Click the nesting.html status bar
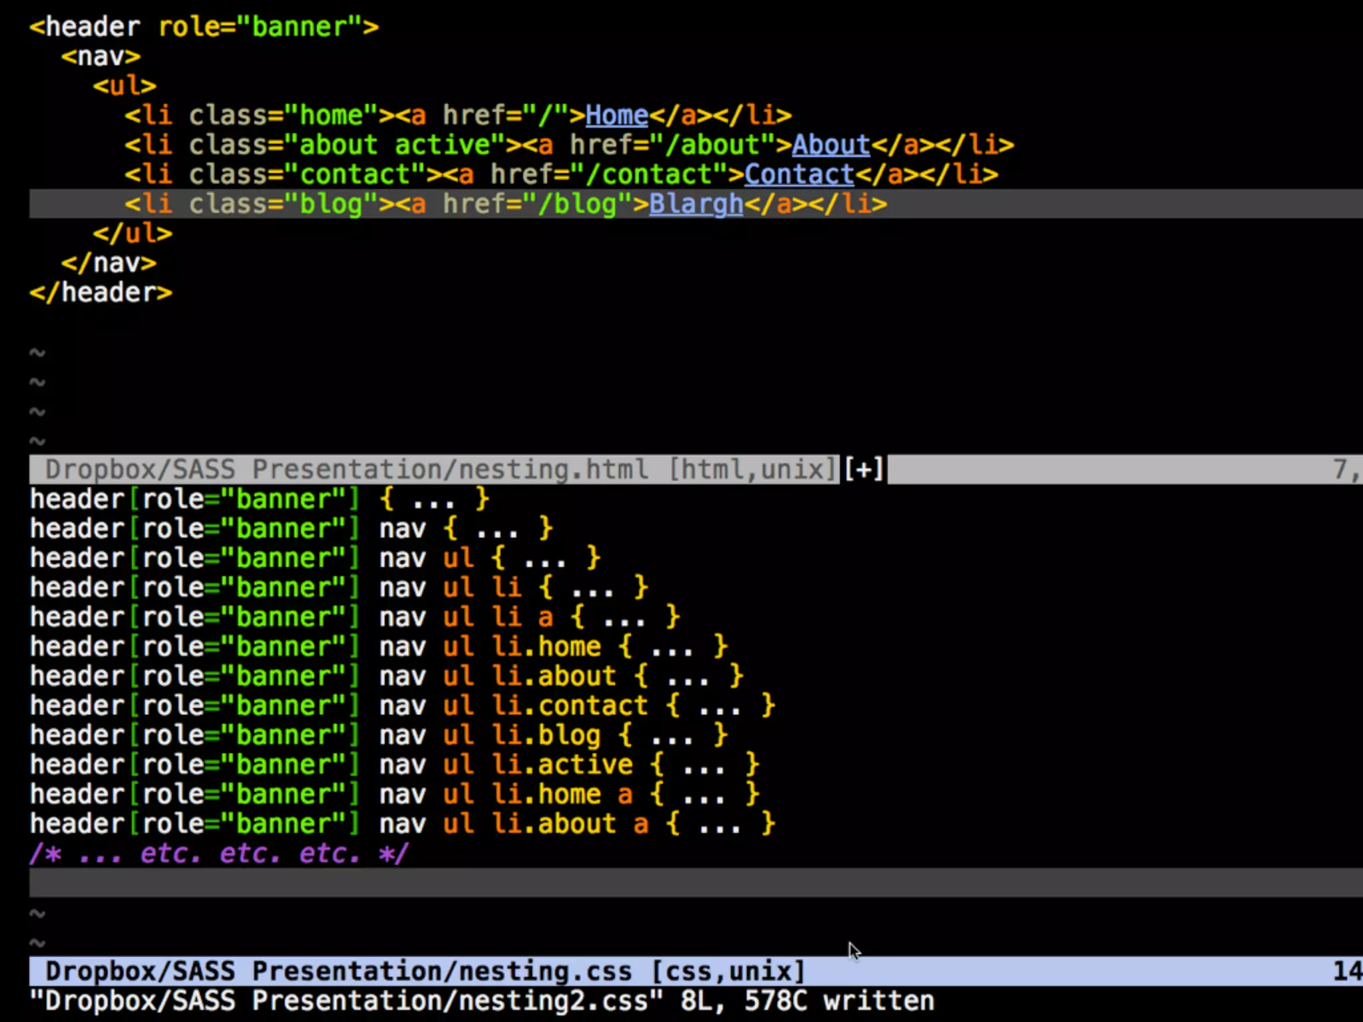 point(346,470)
